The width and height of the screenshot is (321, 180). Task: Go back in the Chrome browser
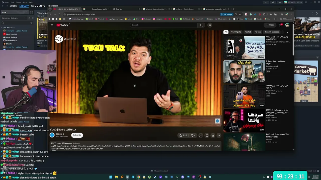tap(50, 14)
